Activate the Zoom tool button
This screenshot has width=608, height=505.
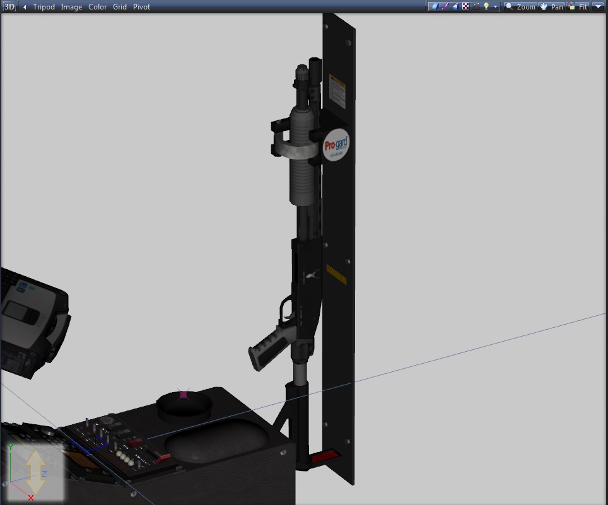pyautogui.click(x=520, y=7)
